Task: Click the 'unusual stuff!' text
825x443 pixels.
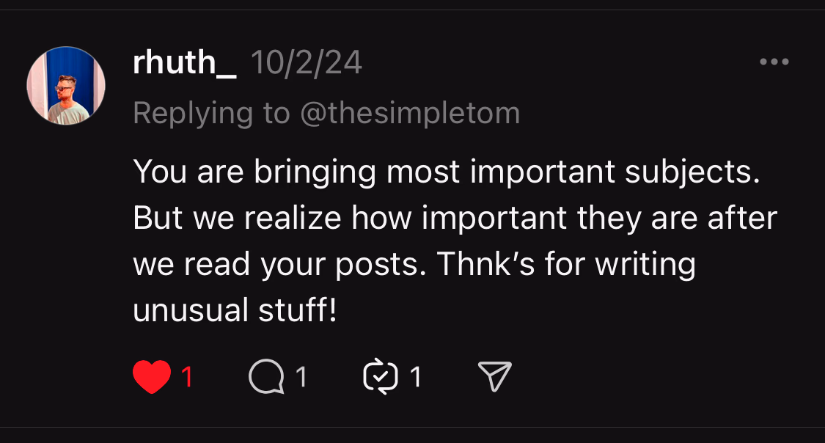Action: pos(235,310)
